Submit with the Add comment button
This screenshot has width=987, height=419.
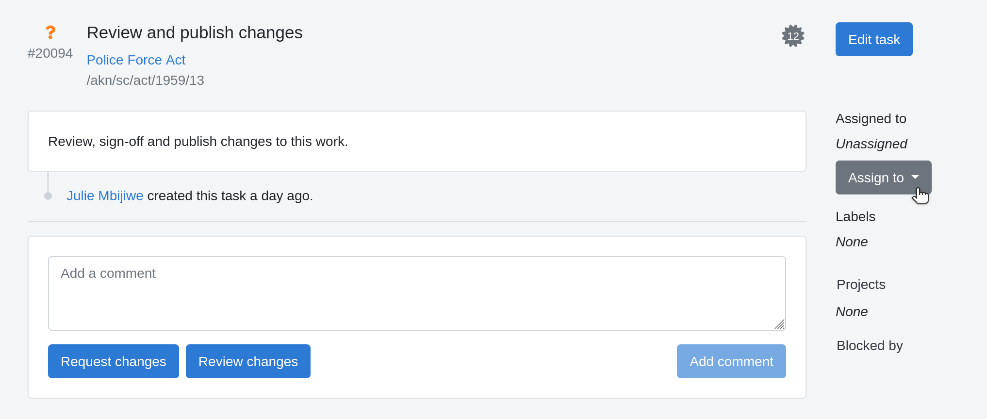[731, 361]
